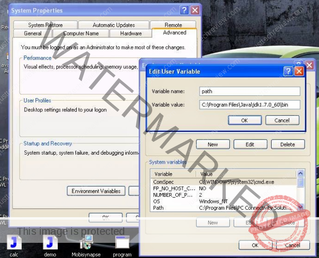Close the System Properties window
Screen dimensions: 319x258
(195, 10)
